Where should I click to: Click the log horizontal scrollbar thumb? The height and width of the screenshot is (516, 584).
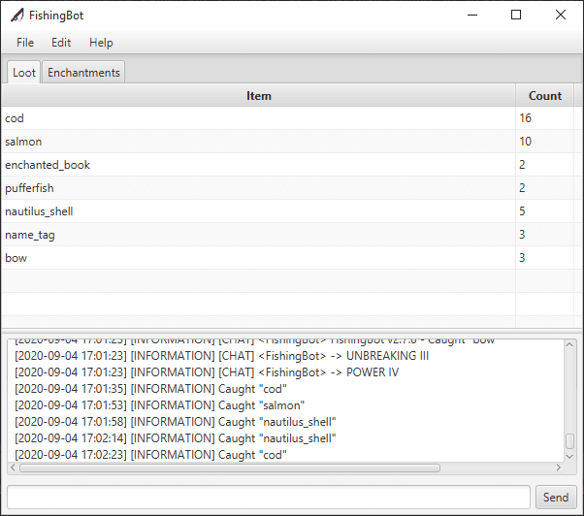click(x=230, y=468)
